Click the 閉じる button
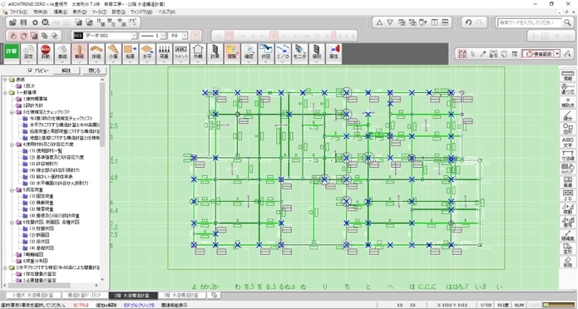The image size is (578, 309). 94,71
